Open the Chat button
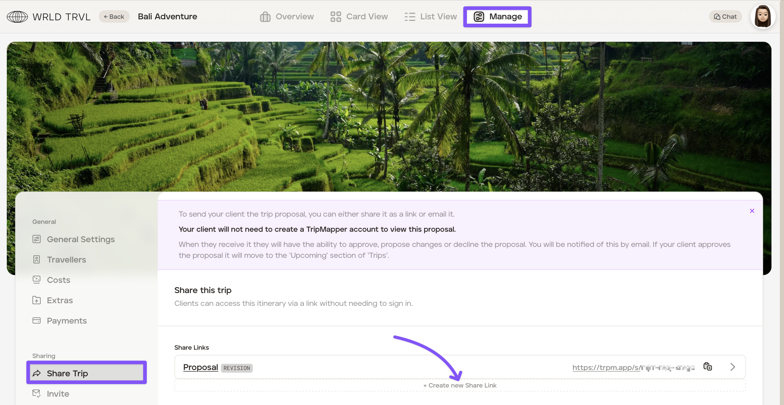This screenshot has height=405, width=784. click(x=725, y=16)
